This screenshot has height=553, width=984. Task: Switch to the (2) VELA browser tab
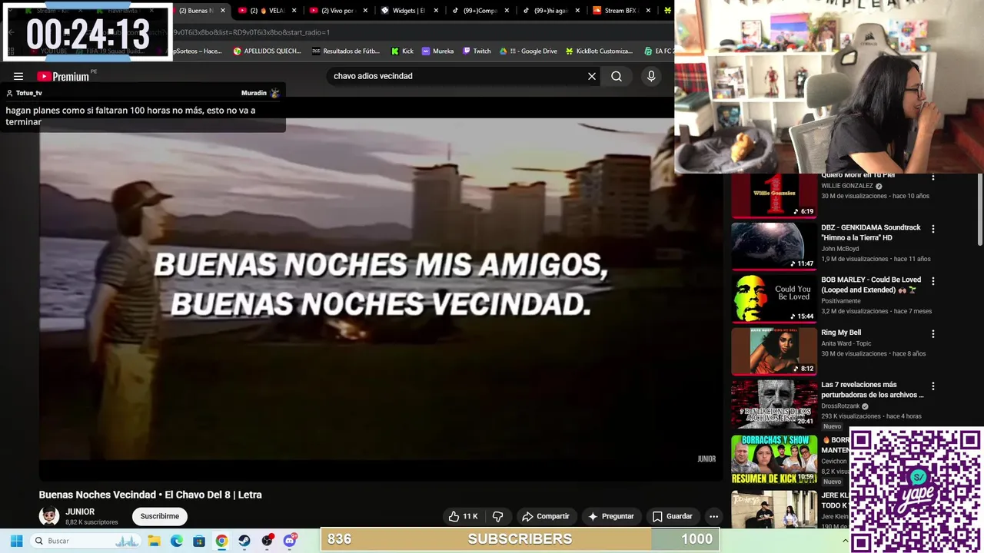tap(266, 11)
